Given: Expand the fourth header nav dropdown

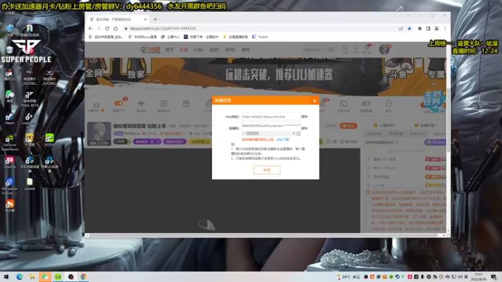Looking at the screenshot, I should [214, 50].
